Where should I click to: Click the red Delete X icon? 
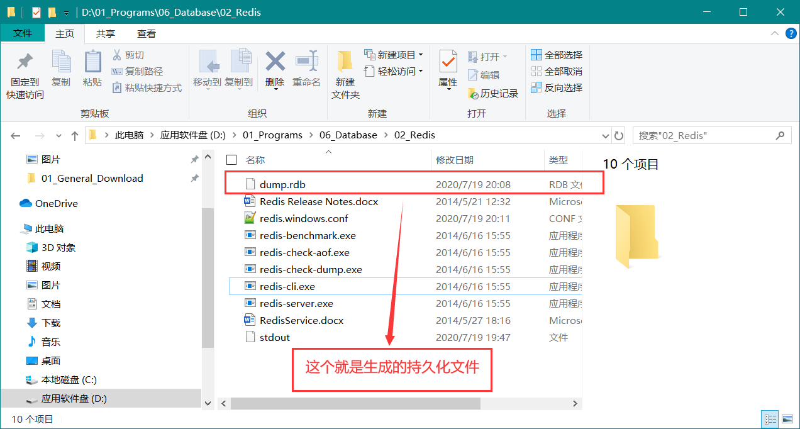coord(275,63)
